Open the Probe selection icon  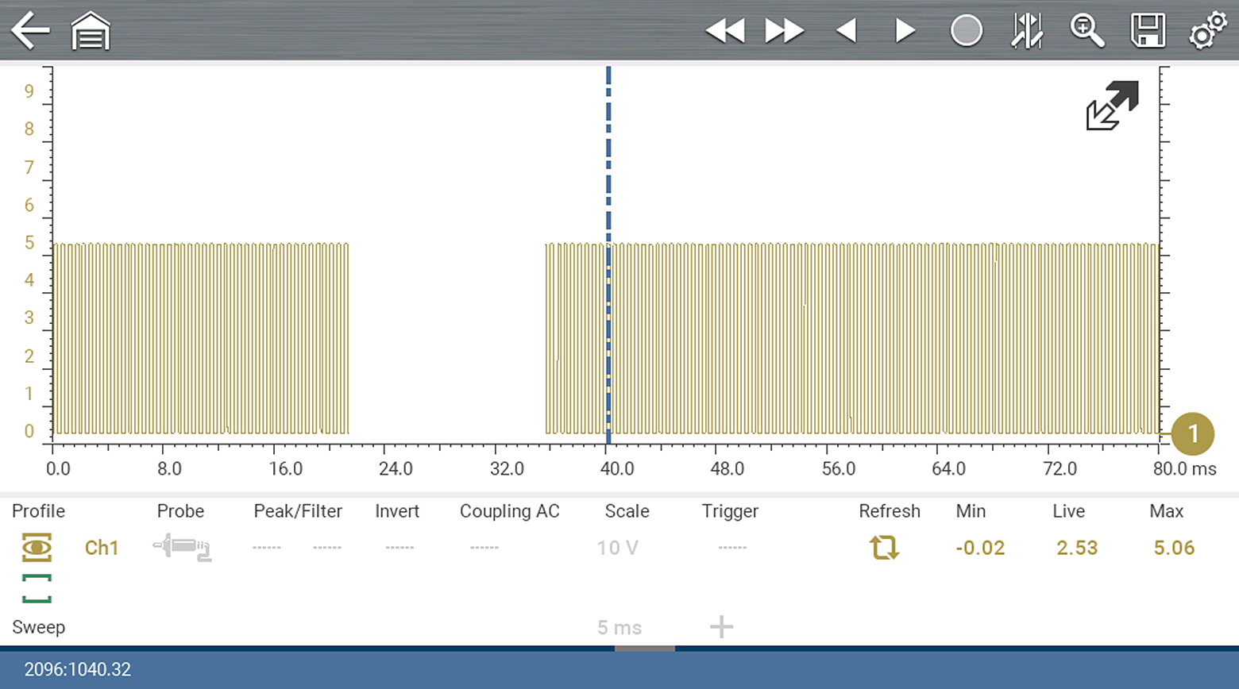[x=182, y=548]
